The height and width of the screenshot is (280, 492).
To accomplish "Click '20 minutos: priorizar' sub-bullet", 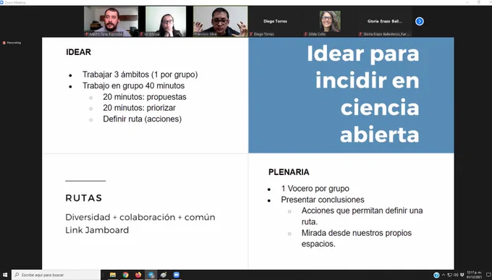I will tap(140, 108).
